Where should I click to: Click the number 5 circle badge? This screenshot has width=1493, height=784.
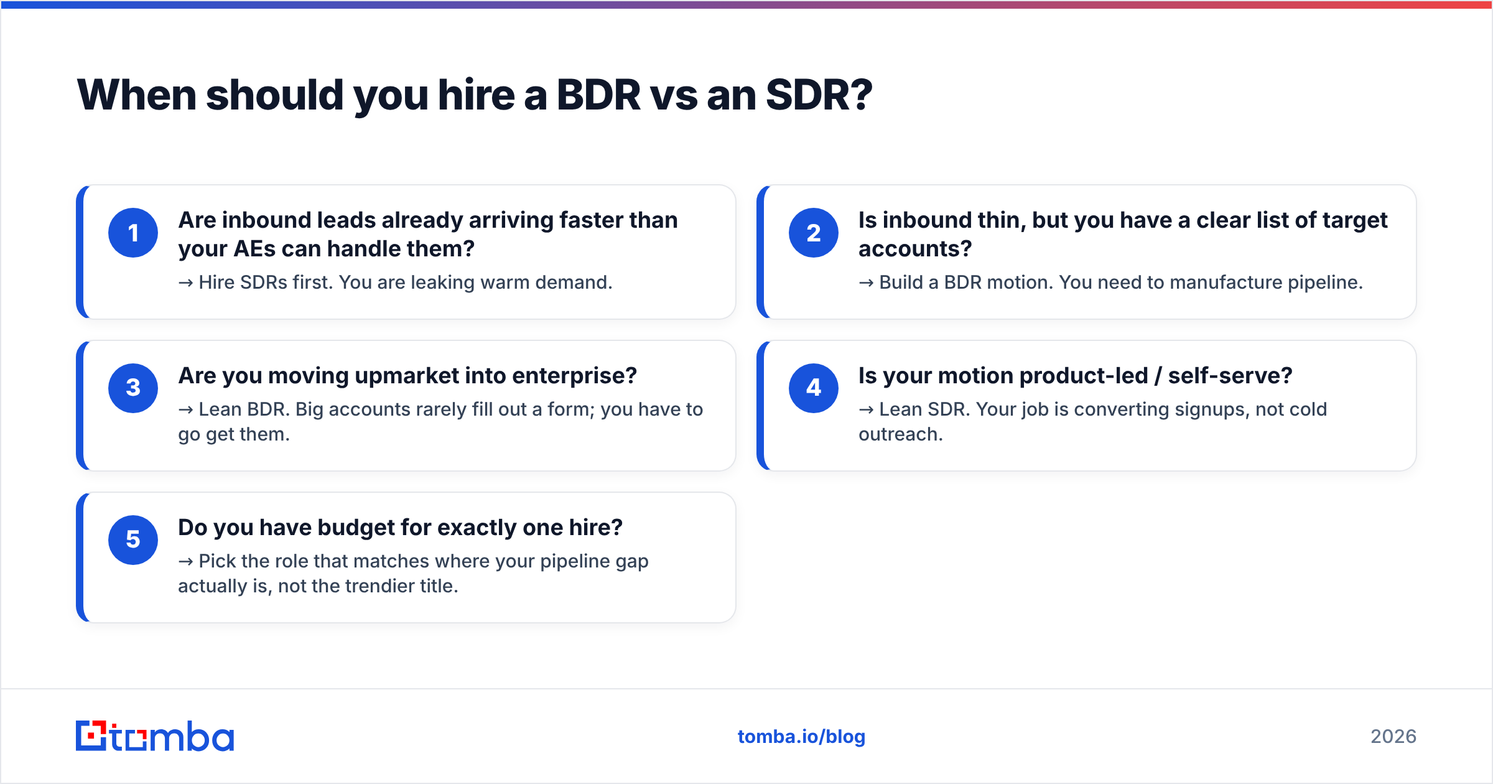(x=133, y=540)
